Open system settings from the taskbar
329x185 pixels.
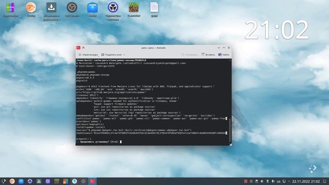pos(30,181)
